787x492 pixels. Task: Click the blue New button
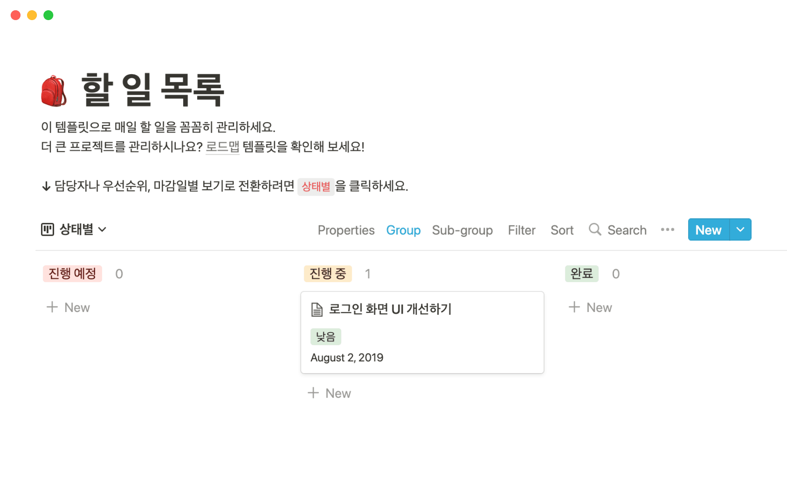point(708,230)
